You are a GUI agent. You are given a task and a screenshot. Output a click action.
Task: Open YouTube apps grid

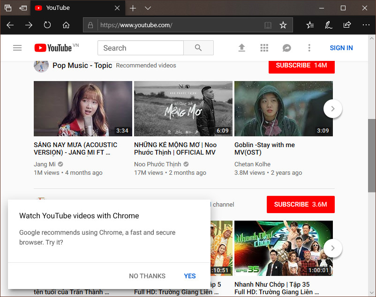(x=264, y=48)
